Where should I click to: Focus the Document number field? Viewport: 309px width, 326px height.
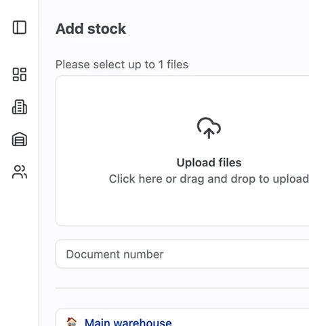pyautogui.click(x=182, y=254)
